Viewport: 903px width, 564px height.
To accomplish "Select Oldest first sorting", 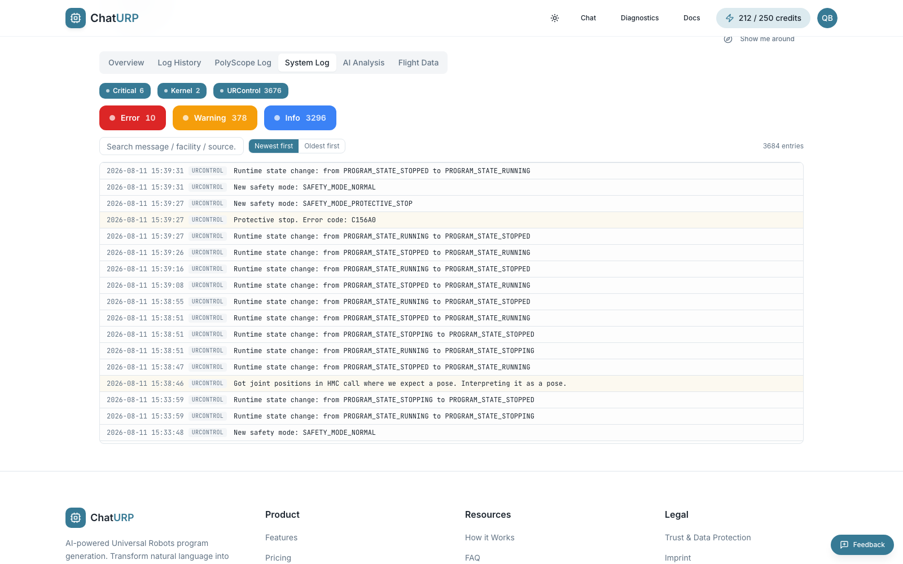I will click(x=322, y=146).
